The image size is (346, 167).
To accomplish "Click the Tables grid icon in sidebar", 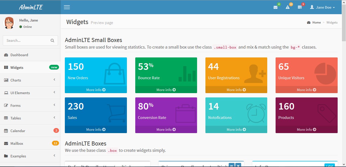I will (6, 118).
